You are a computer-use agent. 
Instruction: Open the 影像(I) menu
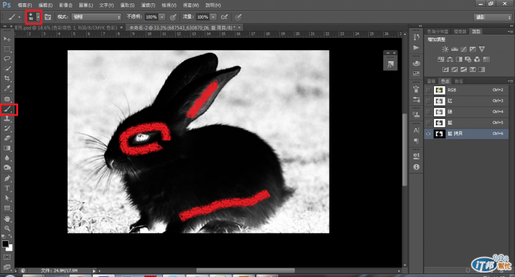pyautogui.click(x=66, y=5)
